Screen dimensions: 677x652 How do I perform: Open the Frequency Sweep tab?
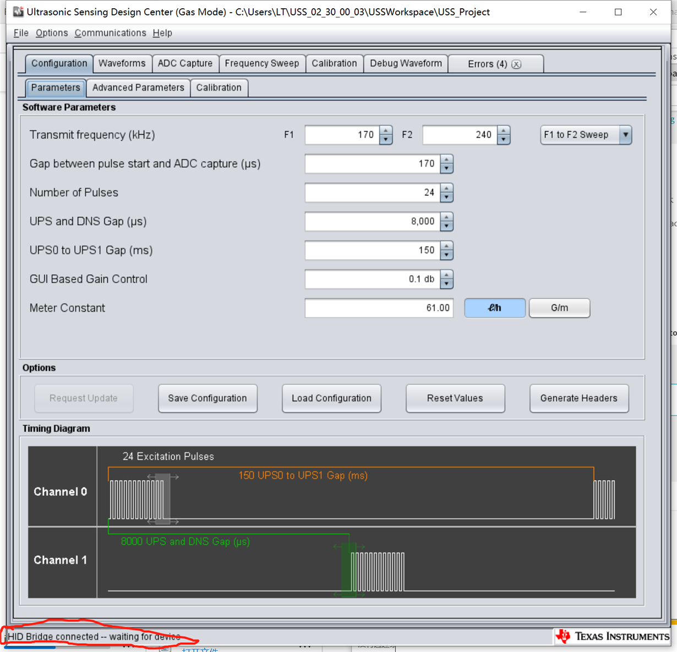262,63
